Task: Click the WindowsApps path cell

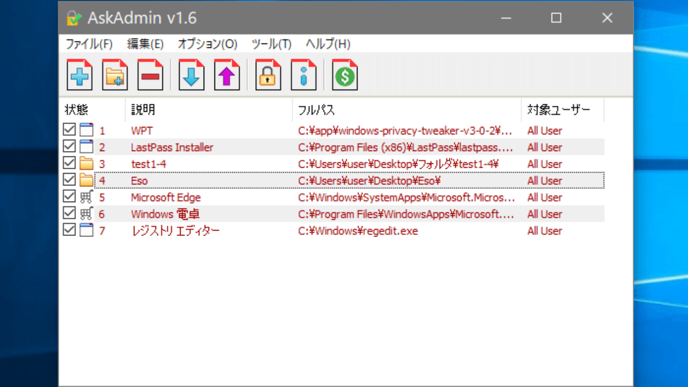Action: click(406, 214)
